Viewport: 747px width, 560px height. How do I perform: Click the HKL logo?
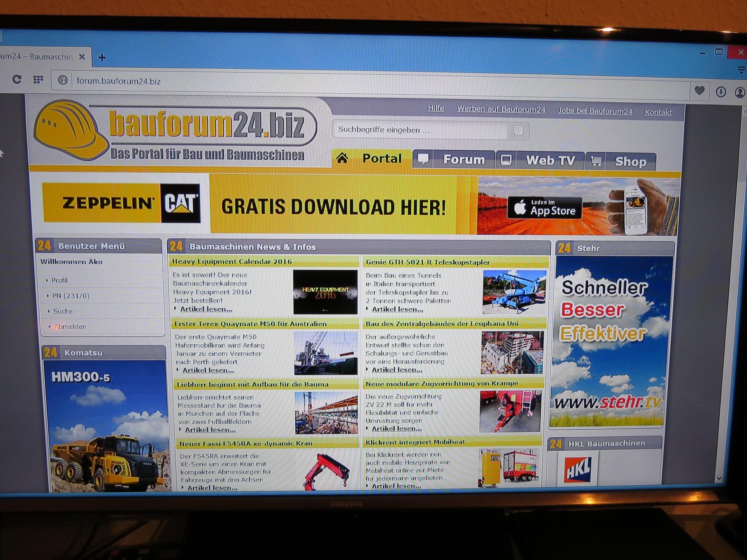click(x=577, y=470)
